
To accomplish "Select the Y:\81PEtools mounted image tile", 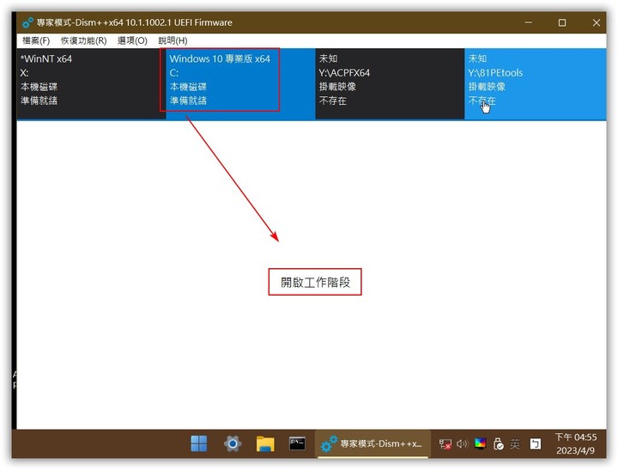I will [x=536, y=84].
